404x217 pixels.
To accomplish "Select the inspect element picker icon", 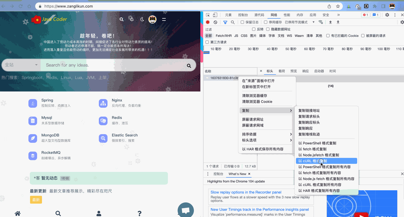I will (x=208, y=15).
